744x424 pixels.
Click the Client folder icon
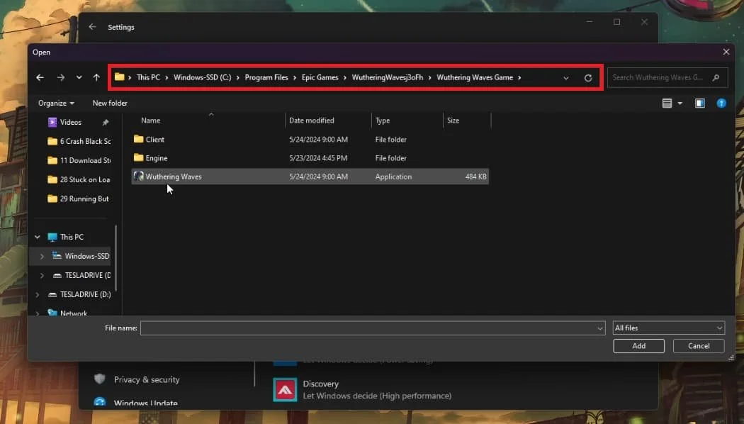(139, 139)
